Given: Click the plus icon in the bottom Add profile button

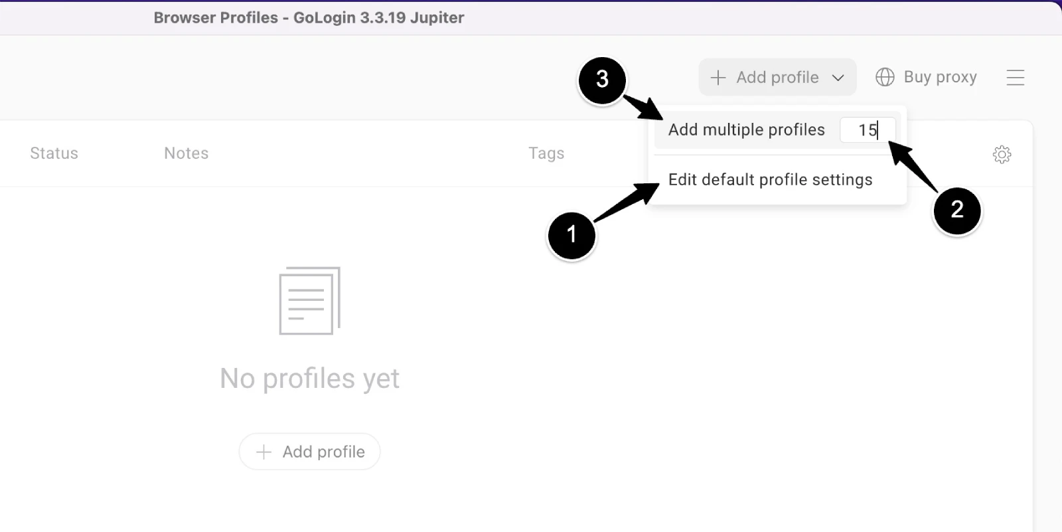Looking at the screenshot, I should click(265, 451).
